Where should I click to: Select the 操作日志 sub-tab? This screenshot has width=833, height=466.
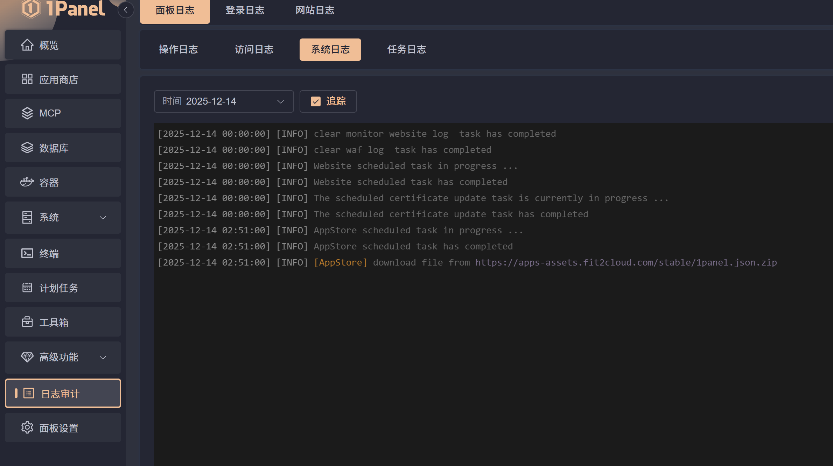pos(178,49)
